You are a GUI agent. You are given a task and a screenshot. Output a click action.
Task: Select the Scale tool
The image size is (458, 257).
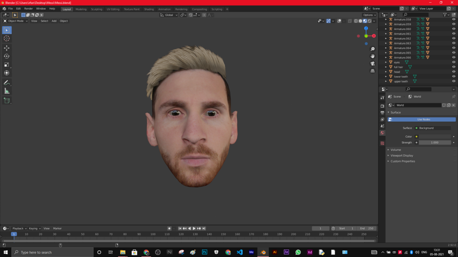click(7, 65)
